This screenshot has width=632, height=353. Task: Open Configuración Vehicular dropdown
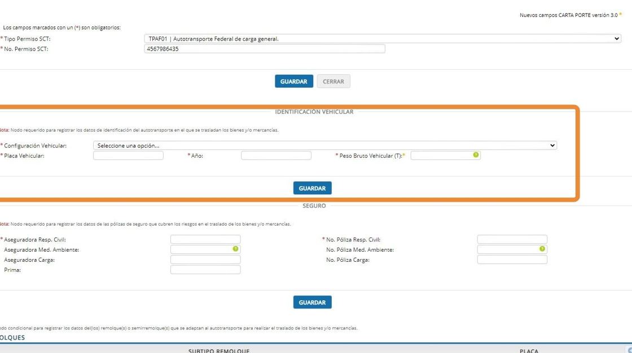(x=325, y=146)
